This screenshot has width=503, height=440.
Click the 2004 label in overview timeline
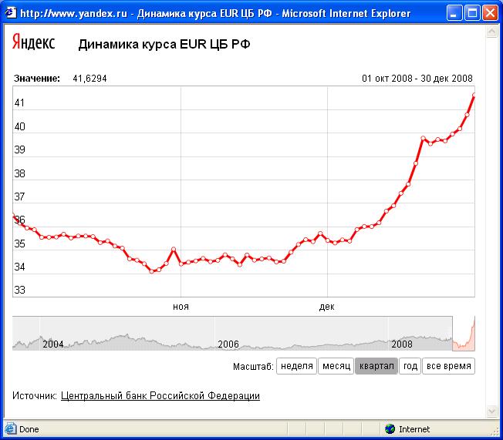pos(53,344)
